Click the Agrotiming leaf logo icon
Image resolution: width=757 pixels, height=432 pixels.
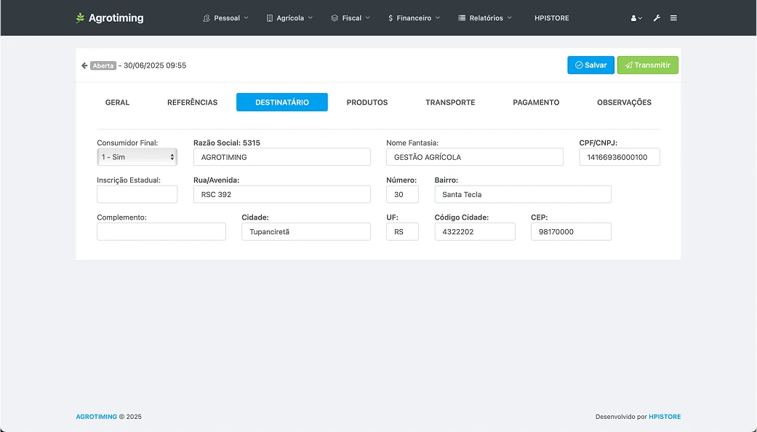(80, 18)
